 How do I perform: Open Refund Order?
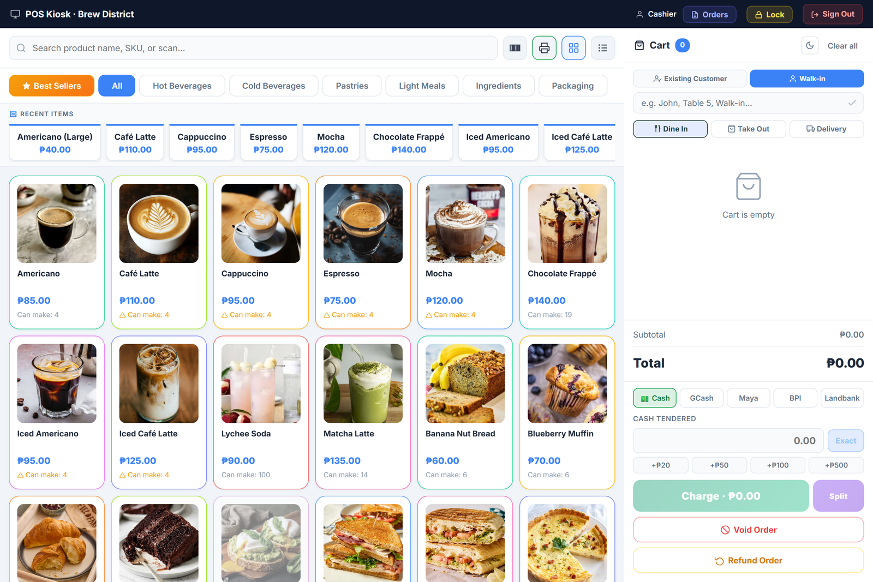[x=749, y=560]
